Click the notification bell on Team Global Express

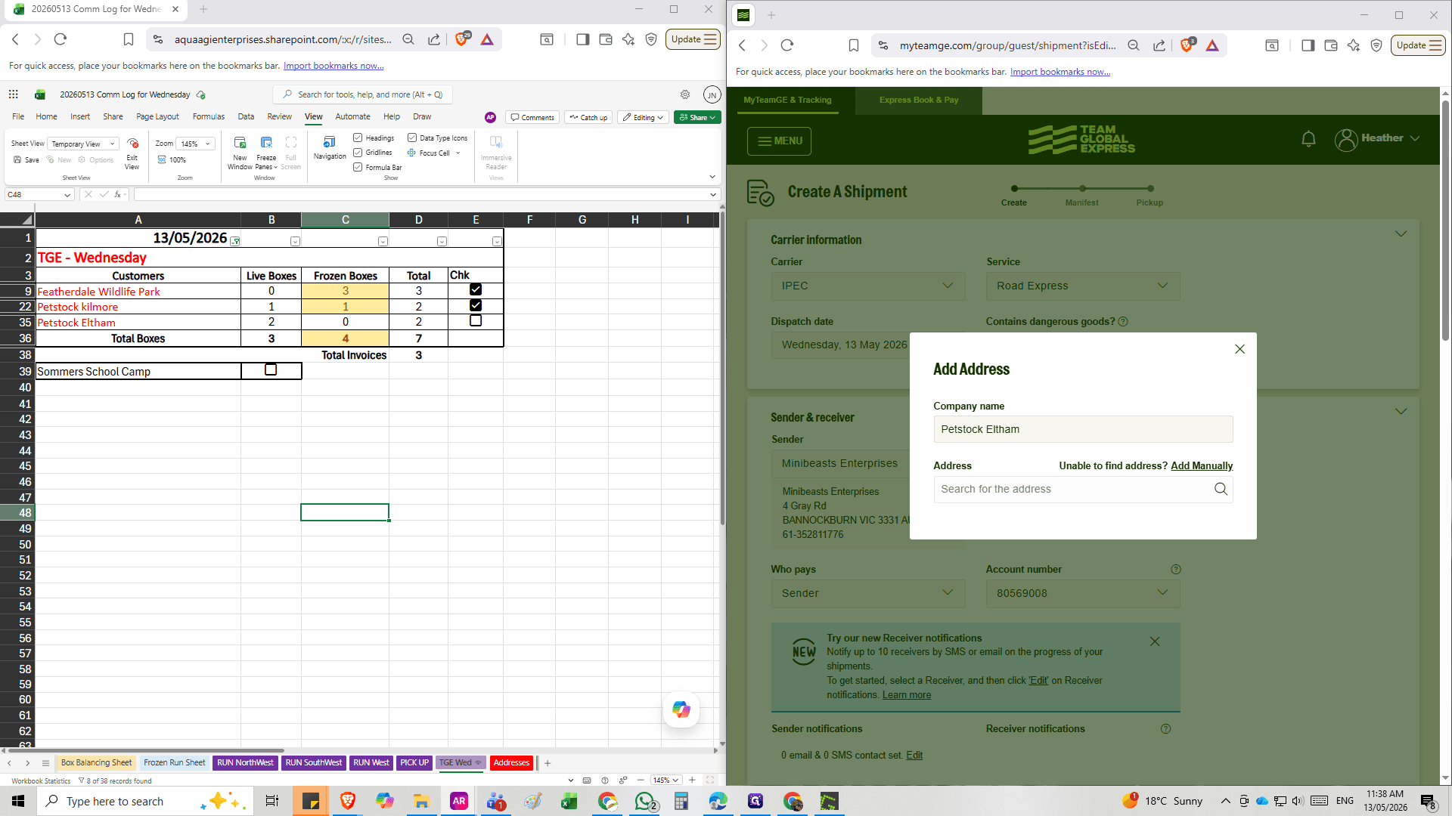1308,139
